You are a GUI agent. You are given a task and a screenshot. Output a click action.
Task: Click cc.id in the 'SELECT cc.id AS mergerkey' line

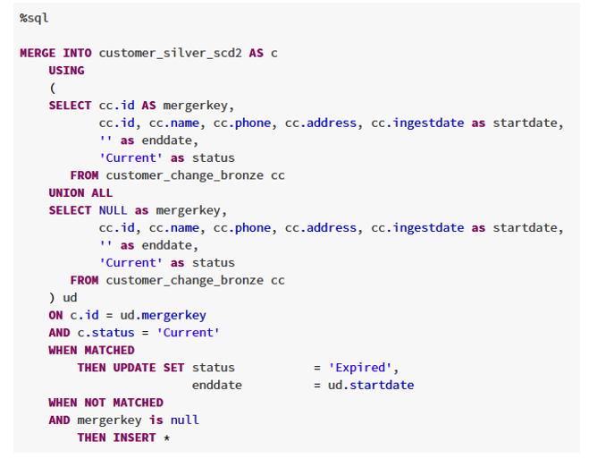[x=116, y=106]
